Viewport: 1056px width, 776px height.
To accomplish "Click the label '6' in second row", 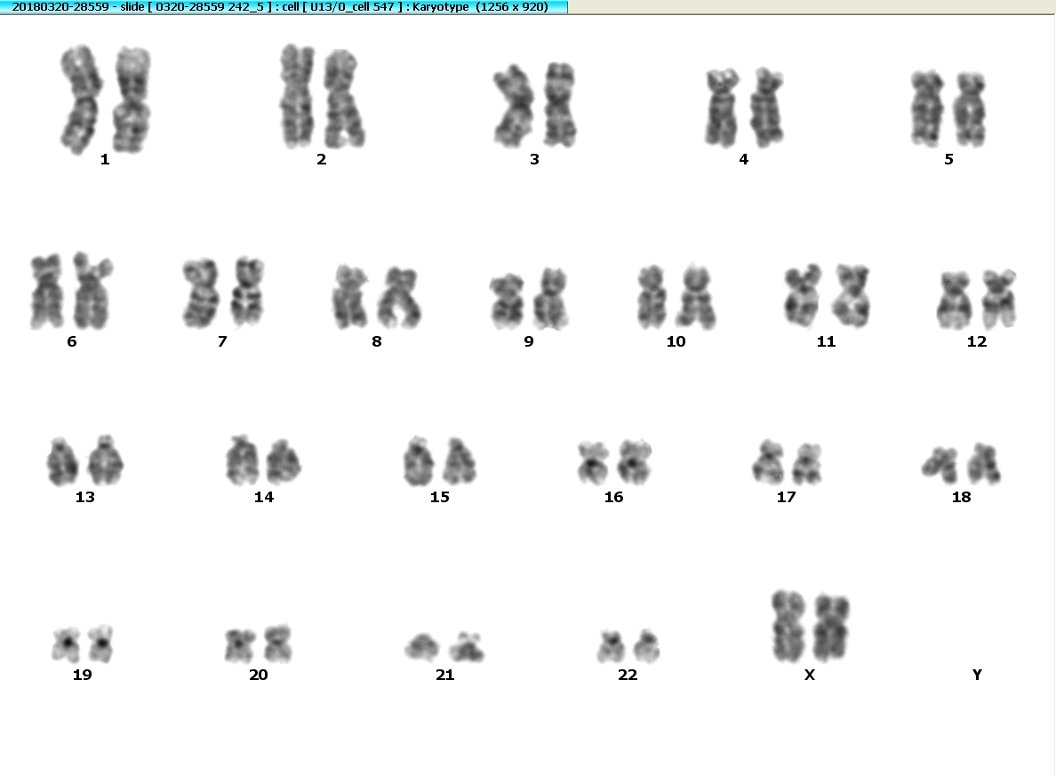I will (x=72, y=341).
